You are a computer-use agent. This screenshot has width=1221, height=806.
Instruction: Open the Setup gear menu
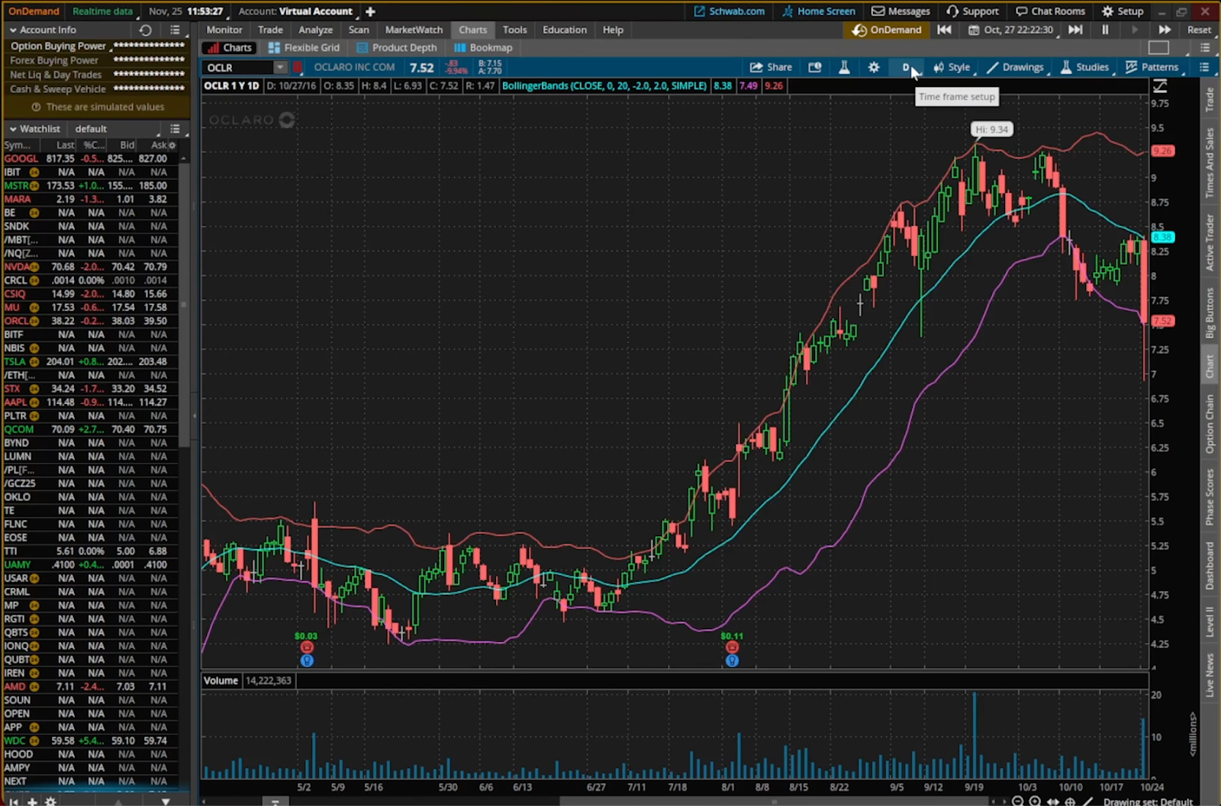tap(1122, 11)
